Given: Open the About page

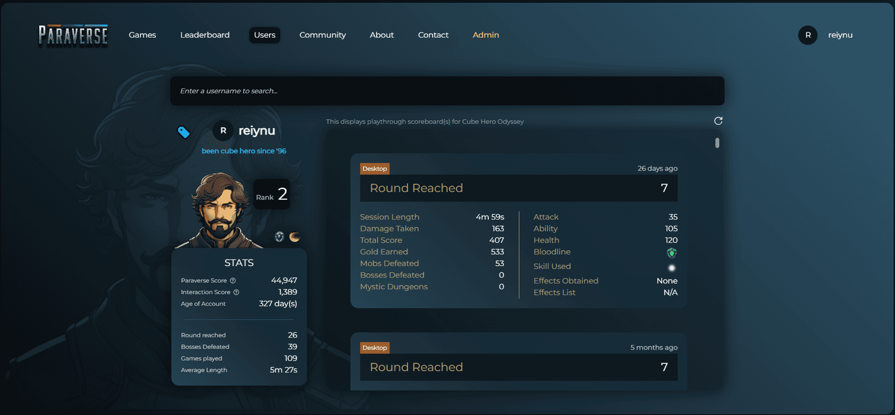Looking at the screenshot, I should 381,35.
